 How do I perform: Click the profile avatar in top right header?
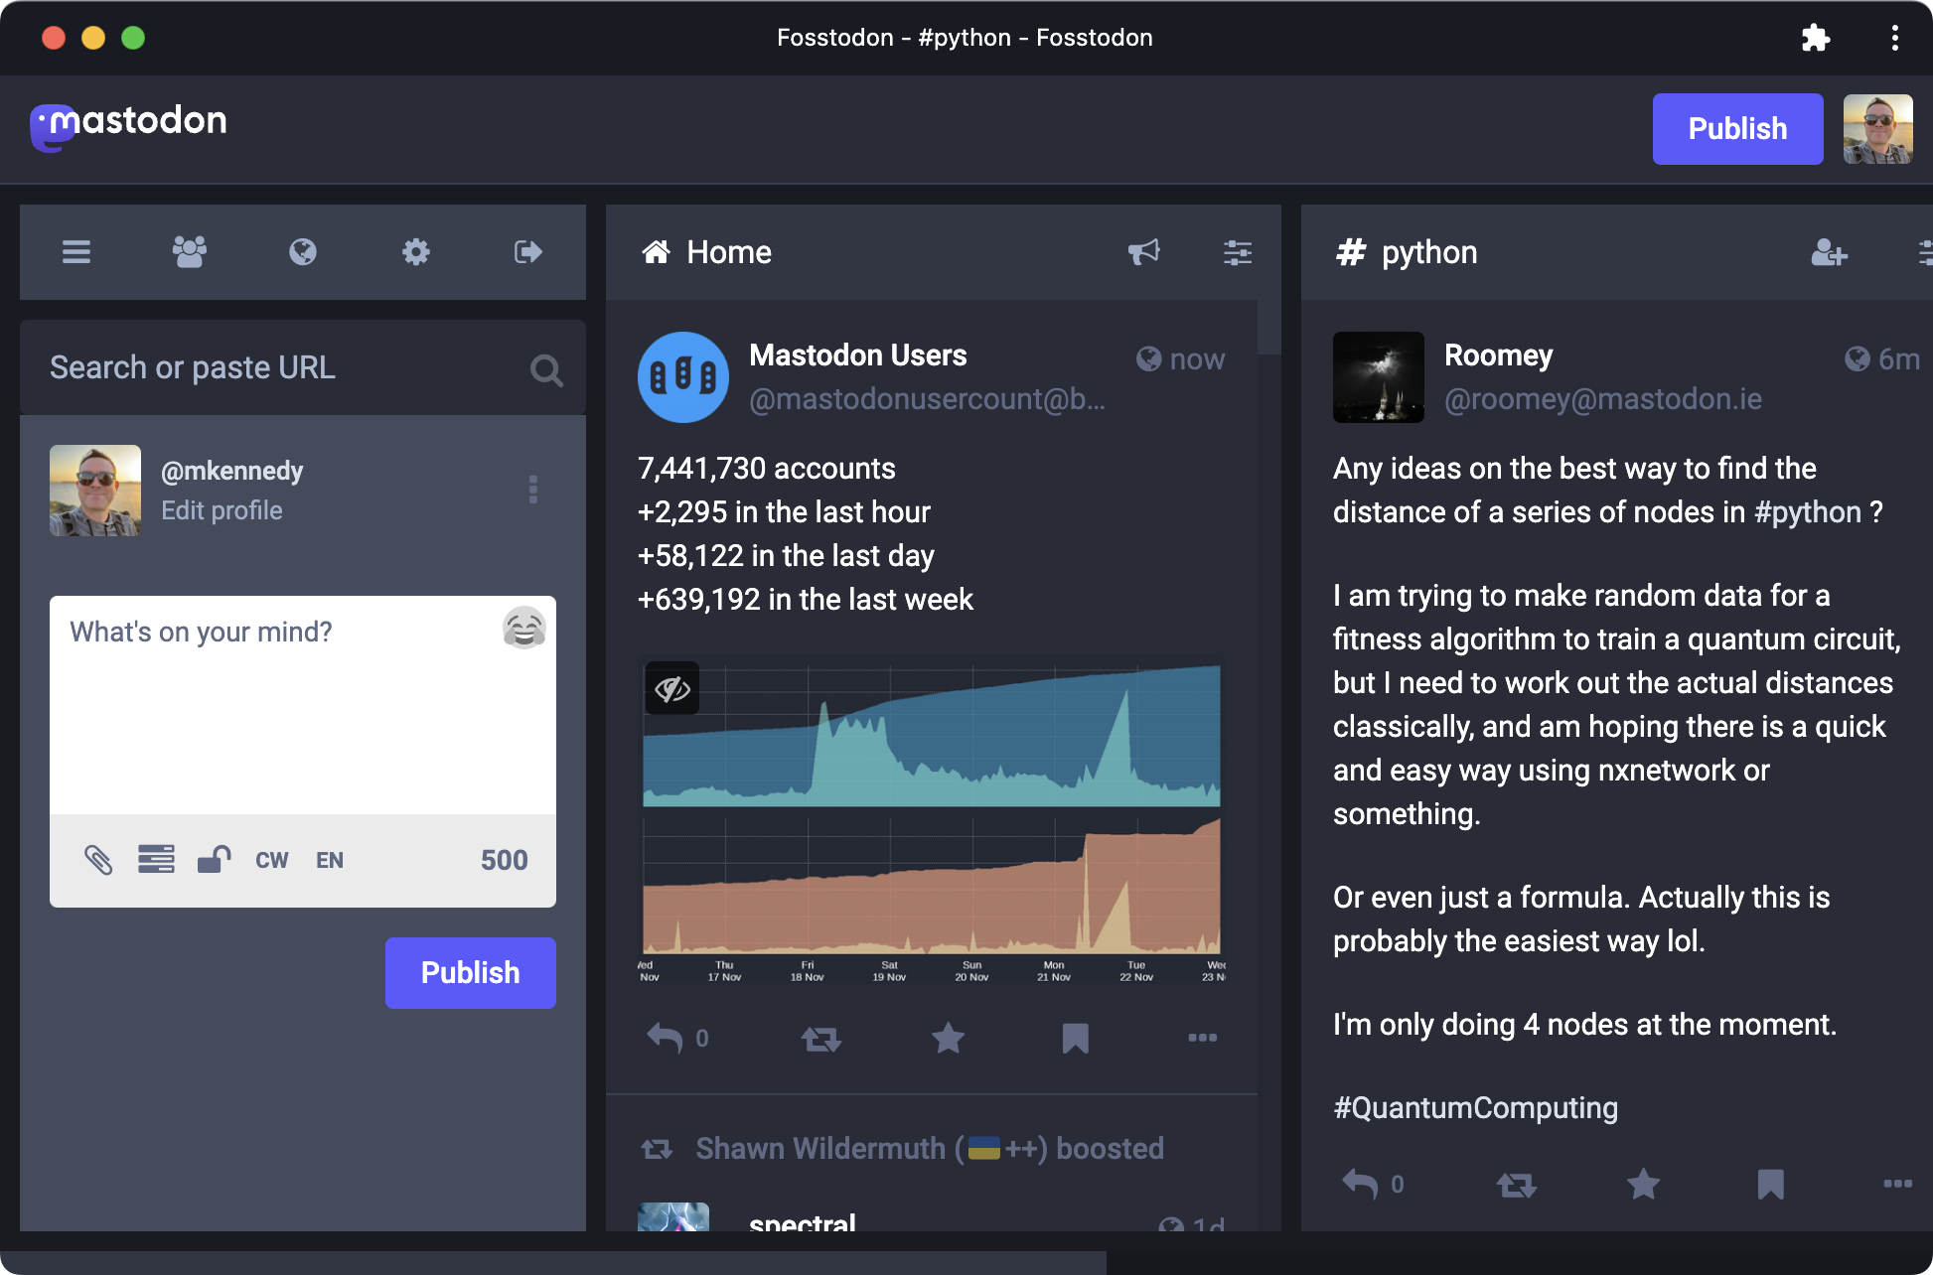1878,129
